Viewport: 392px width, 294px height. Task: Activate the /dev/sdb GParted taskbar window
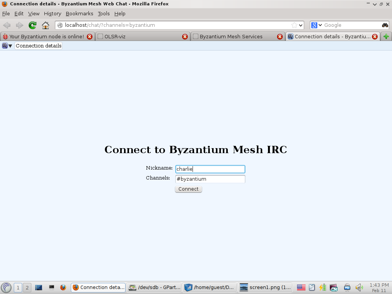click(154, 287)
